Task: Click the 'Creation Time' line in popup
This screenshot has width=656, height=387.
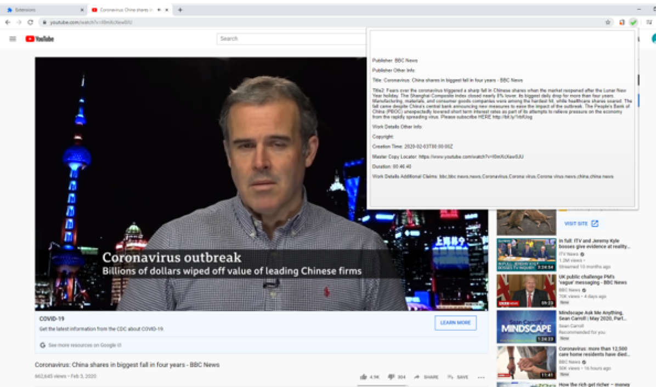Action: click(x=412, y=147)
